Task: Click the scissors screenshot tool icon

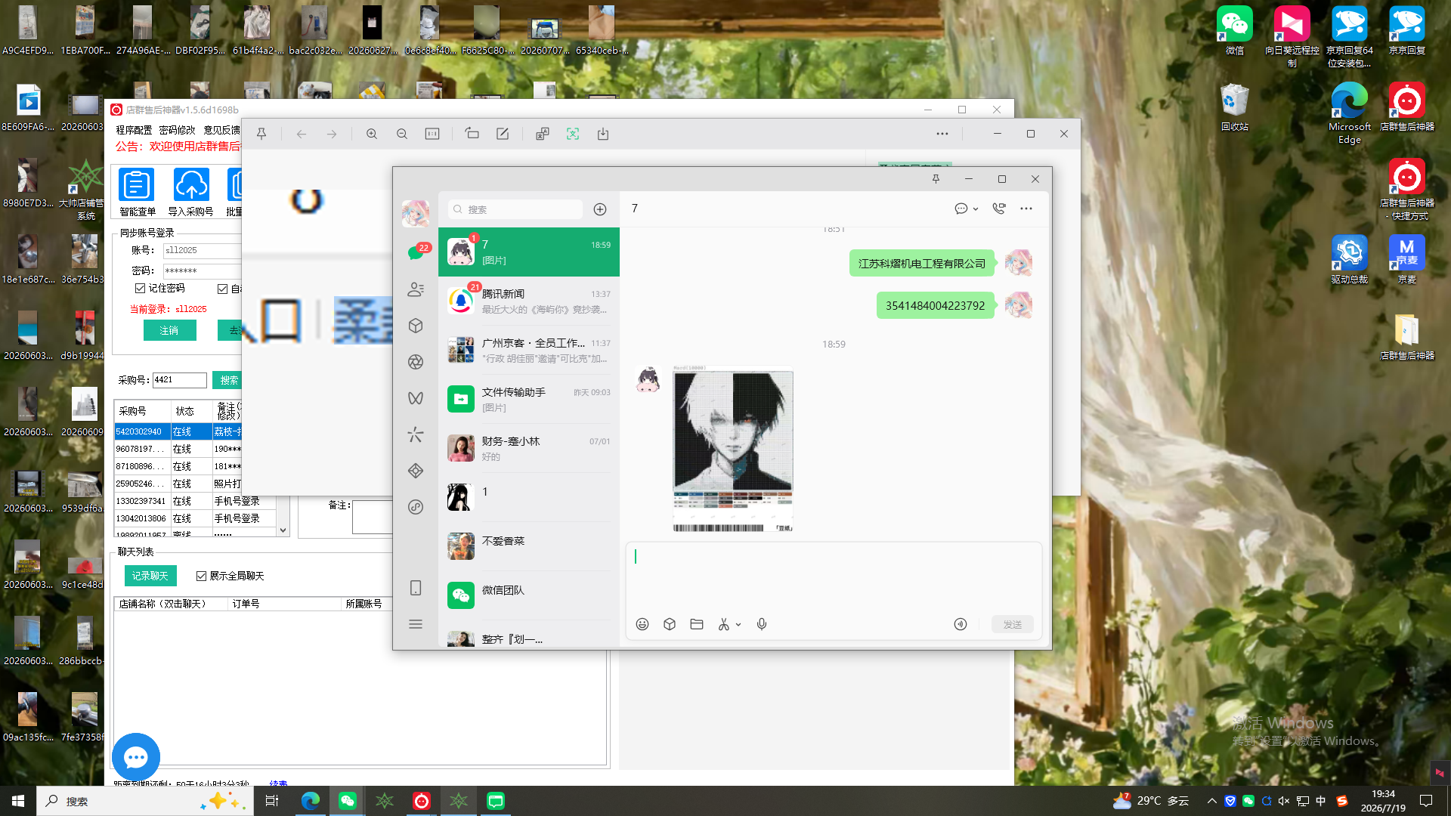Action: click(x=724, y=624)
